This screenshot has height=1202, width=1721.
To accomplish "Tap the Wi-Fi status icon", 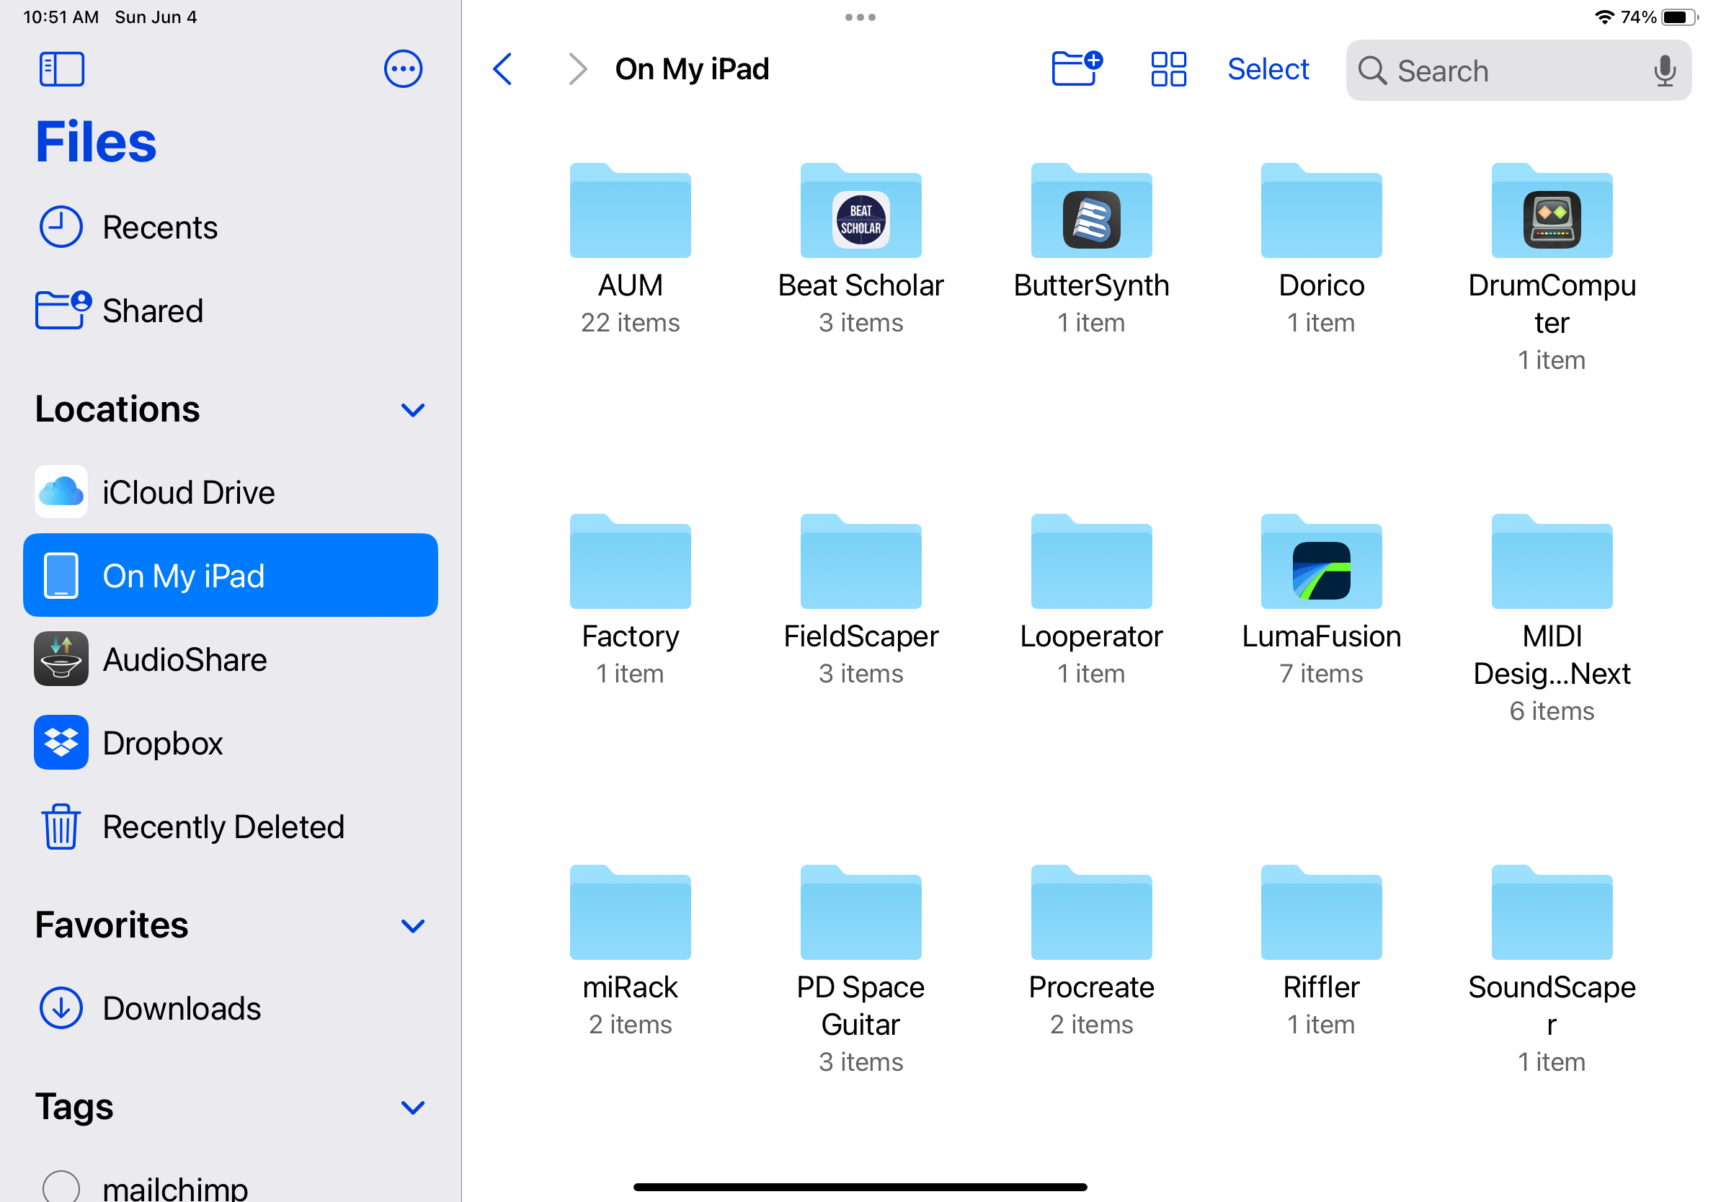I will point(1604,17).
